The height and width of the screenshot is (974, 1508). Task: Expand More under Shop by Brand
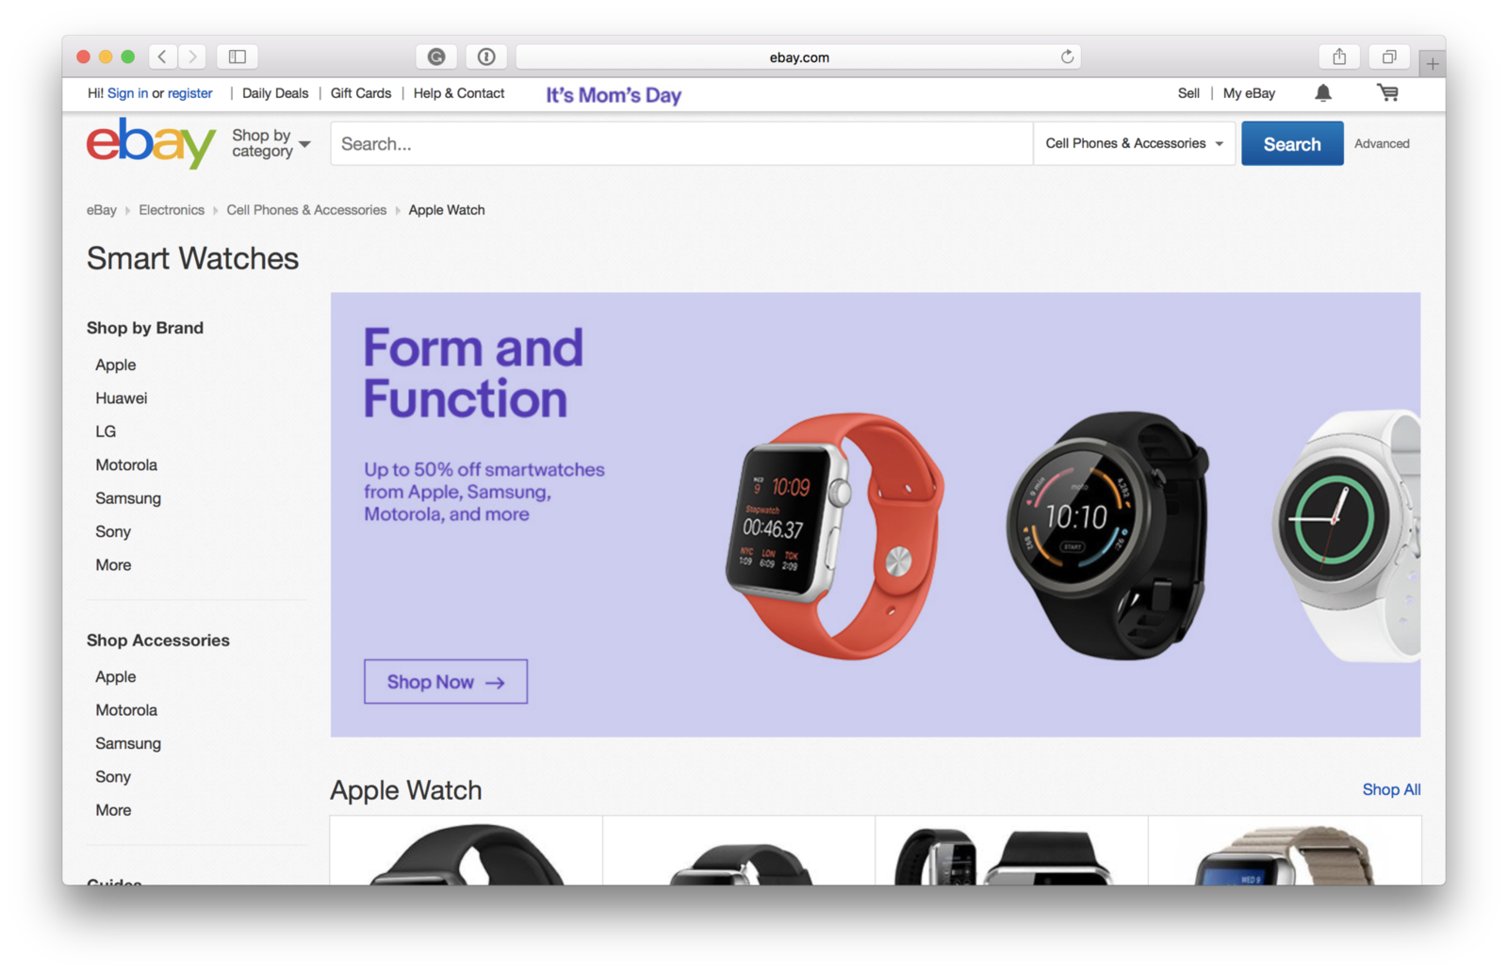[x=113, y=564]
